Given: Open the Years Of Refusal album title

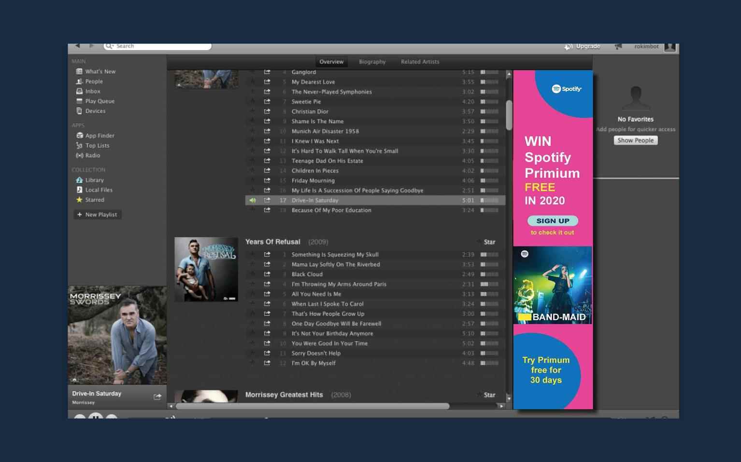Looking at the screenshot, I should [272, 242].
